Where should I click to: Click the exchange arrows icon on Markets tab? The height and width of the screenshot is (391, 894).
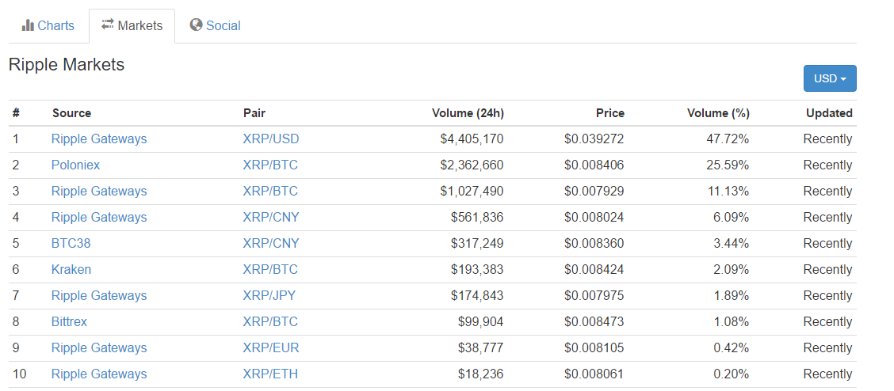coord(108,25)
